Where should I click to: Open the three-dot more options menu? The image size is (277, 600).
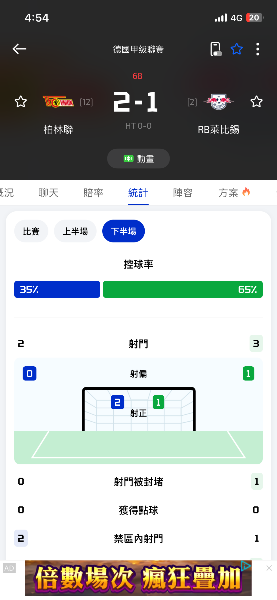(258, 49)
